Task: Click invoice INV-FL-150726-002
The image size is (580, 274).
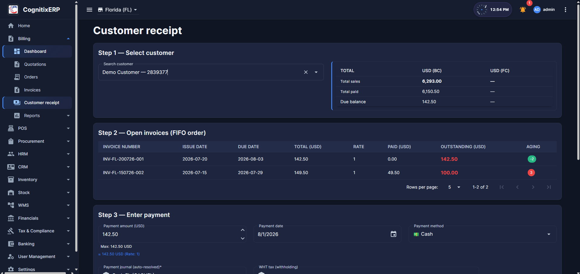Action: click(x=123, y=173)
